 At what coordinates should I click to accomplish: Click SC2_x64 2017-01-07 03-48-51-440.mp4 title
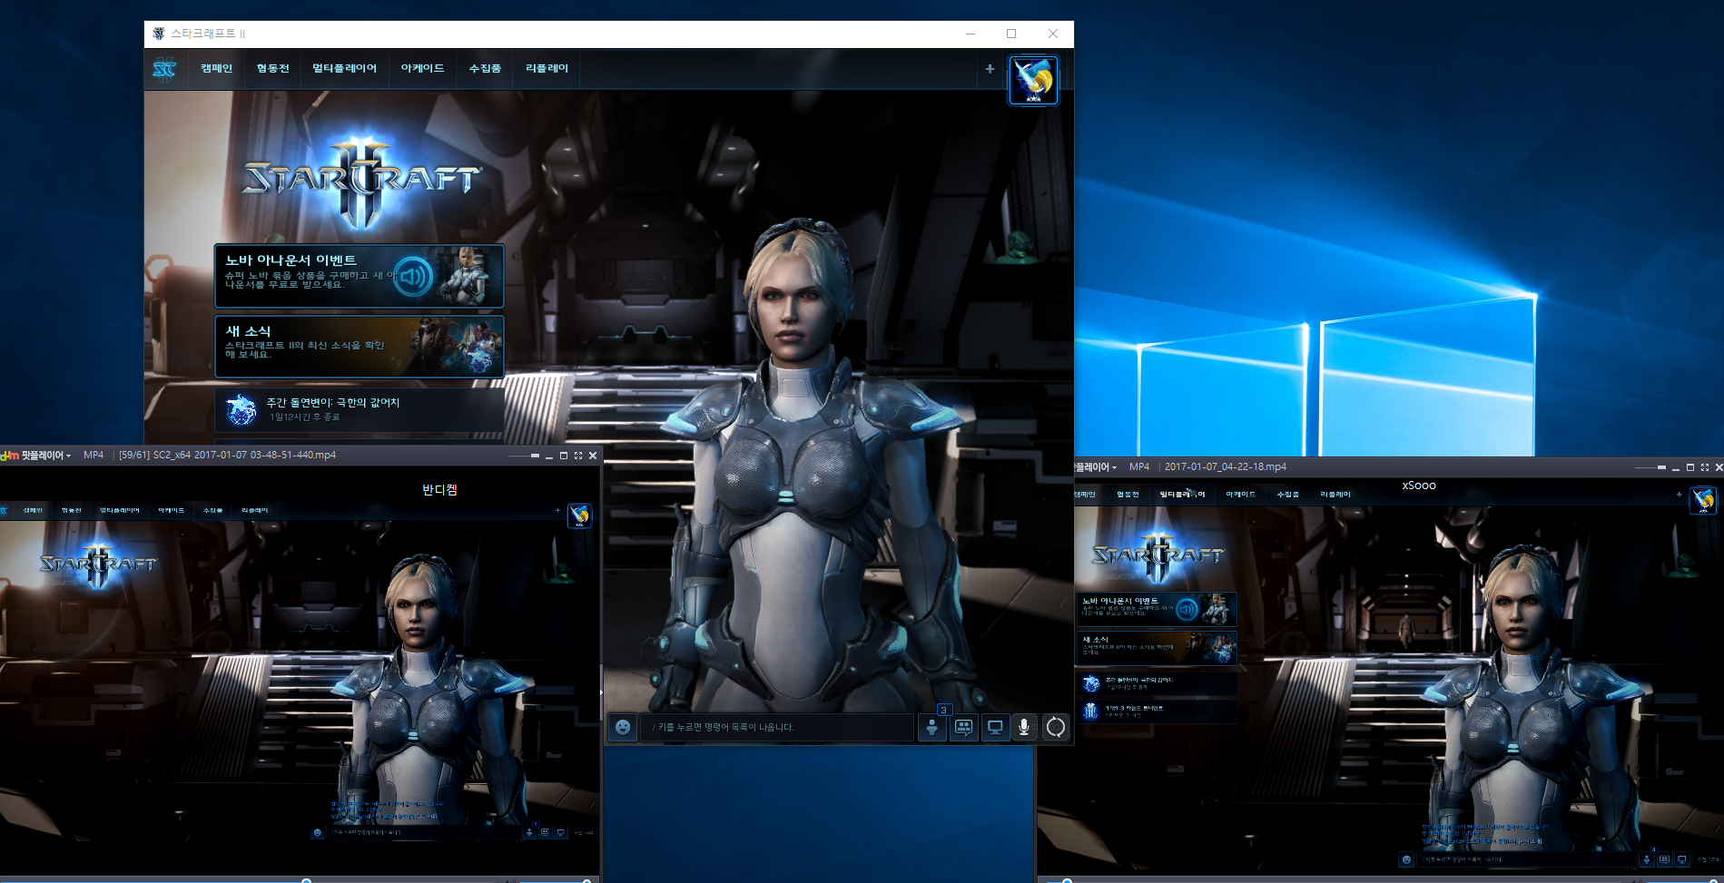245,455
